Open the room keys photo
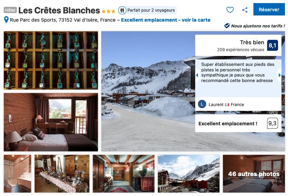This screenshot has width=288, height=196. (x=51, y=60)
